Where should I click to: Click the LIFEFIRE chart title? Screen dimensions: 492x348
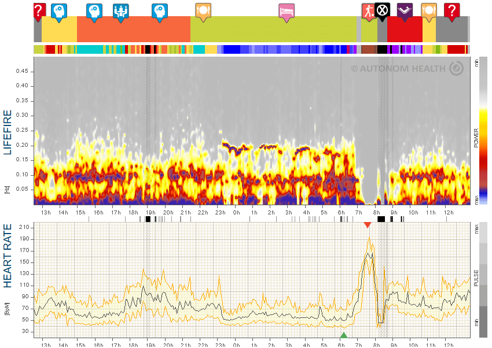[x=8, y=132]
